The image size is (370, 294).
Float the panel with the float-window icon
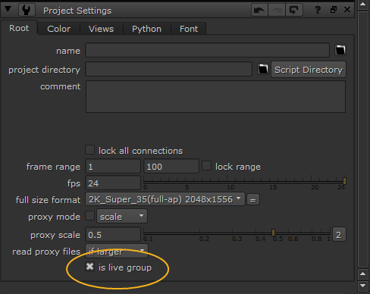tap(334, 10)
